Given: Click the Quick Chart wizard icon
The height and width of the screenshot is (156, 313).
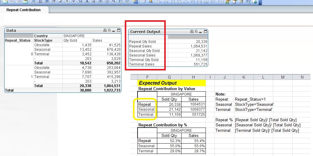Looking at the screenshot, I should (x=136, y=2).
